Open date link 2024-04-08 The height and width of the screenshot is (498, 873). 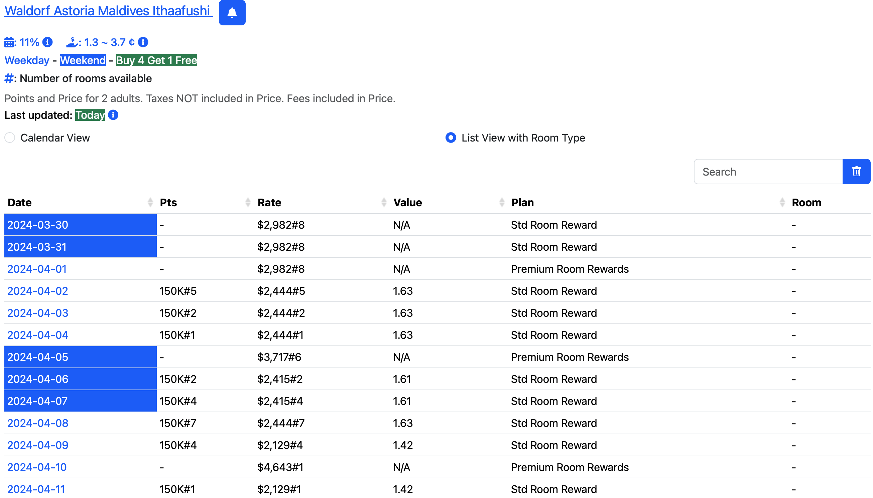click(x=38, y=423)
